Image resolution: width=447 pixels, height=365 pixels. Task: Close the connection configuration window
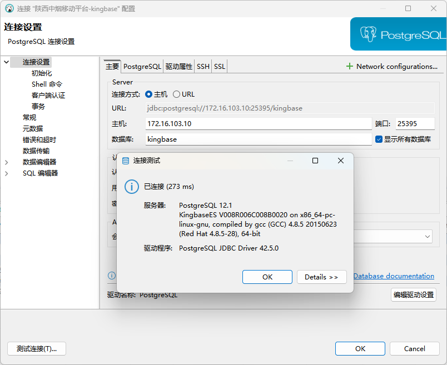click(434, 8)
